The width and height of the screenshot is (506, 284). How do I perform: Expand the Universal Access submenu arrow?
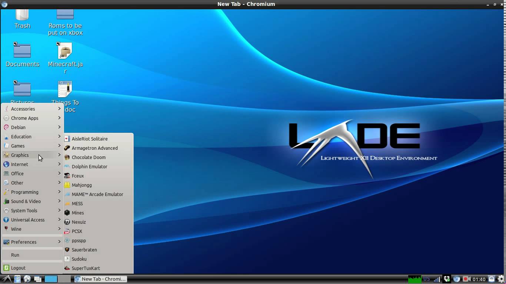pos(59,220)
